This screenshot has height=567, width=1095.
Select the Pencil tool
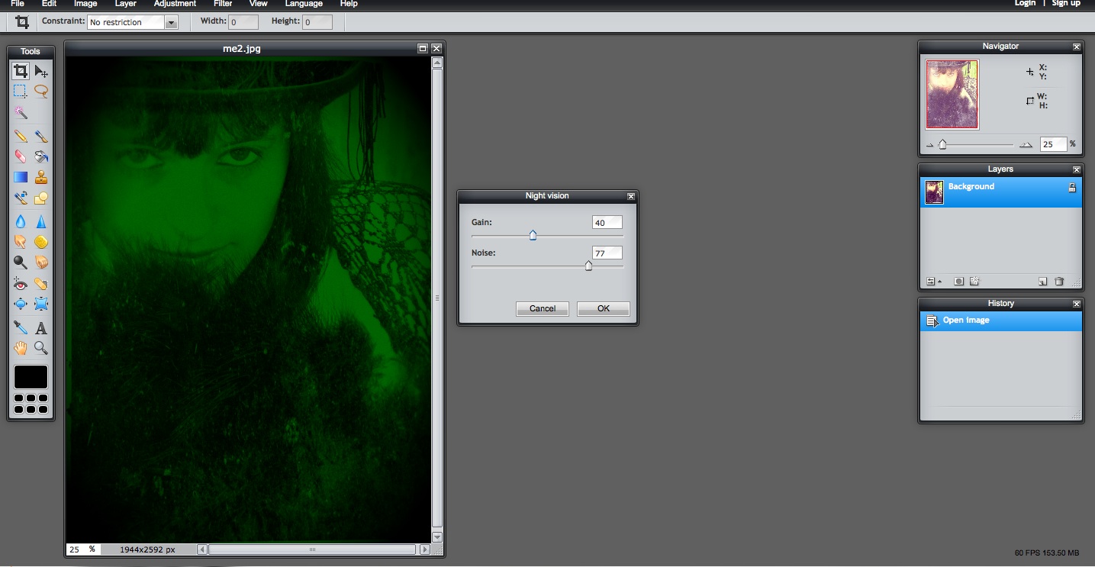[x=21, y=137]
